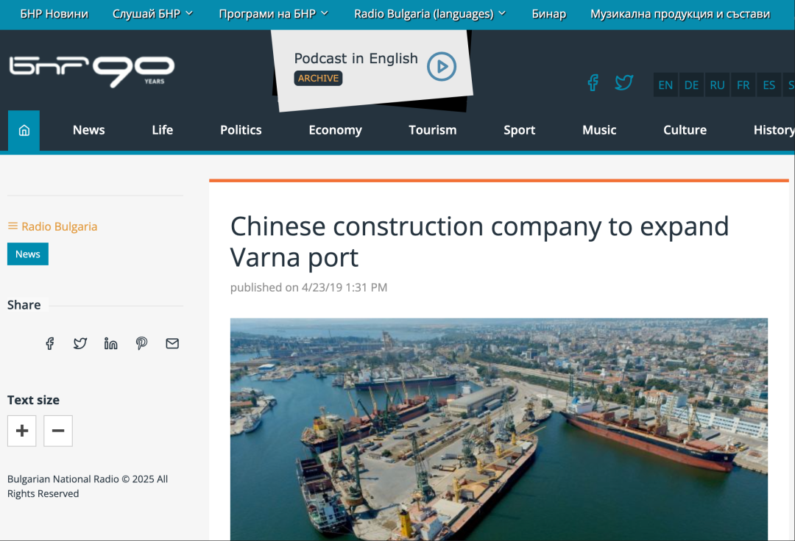Share article by email envelope icon
Screen dimensions: 795x541
[172, 343]
